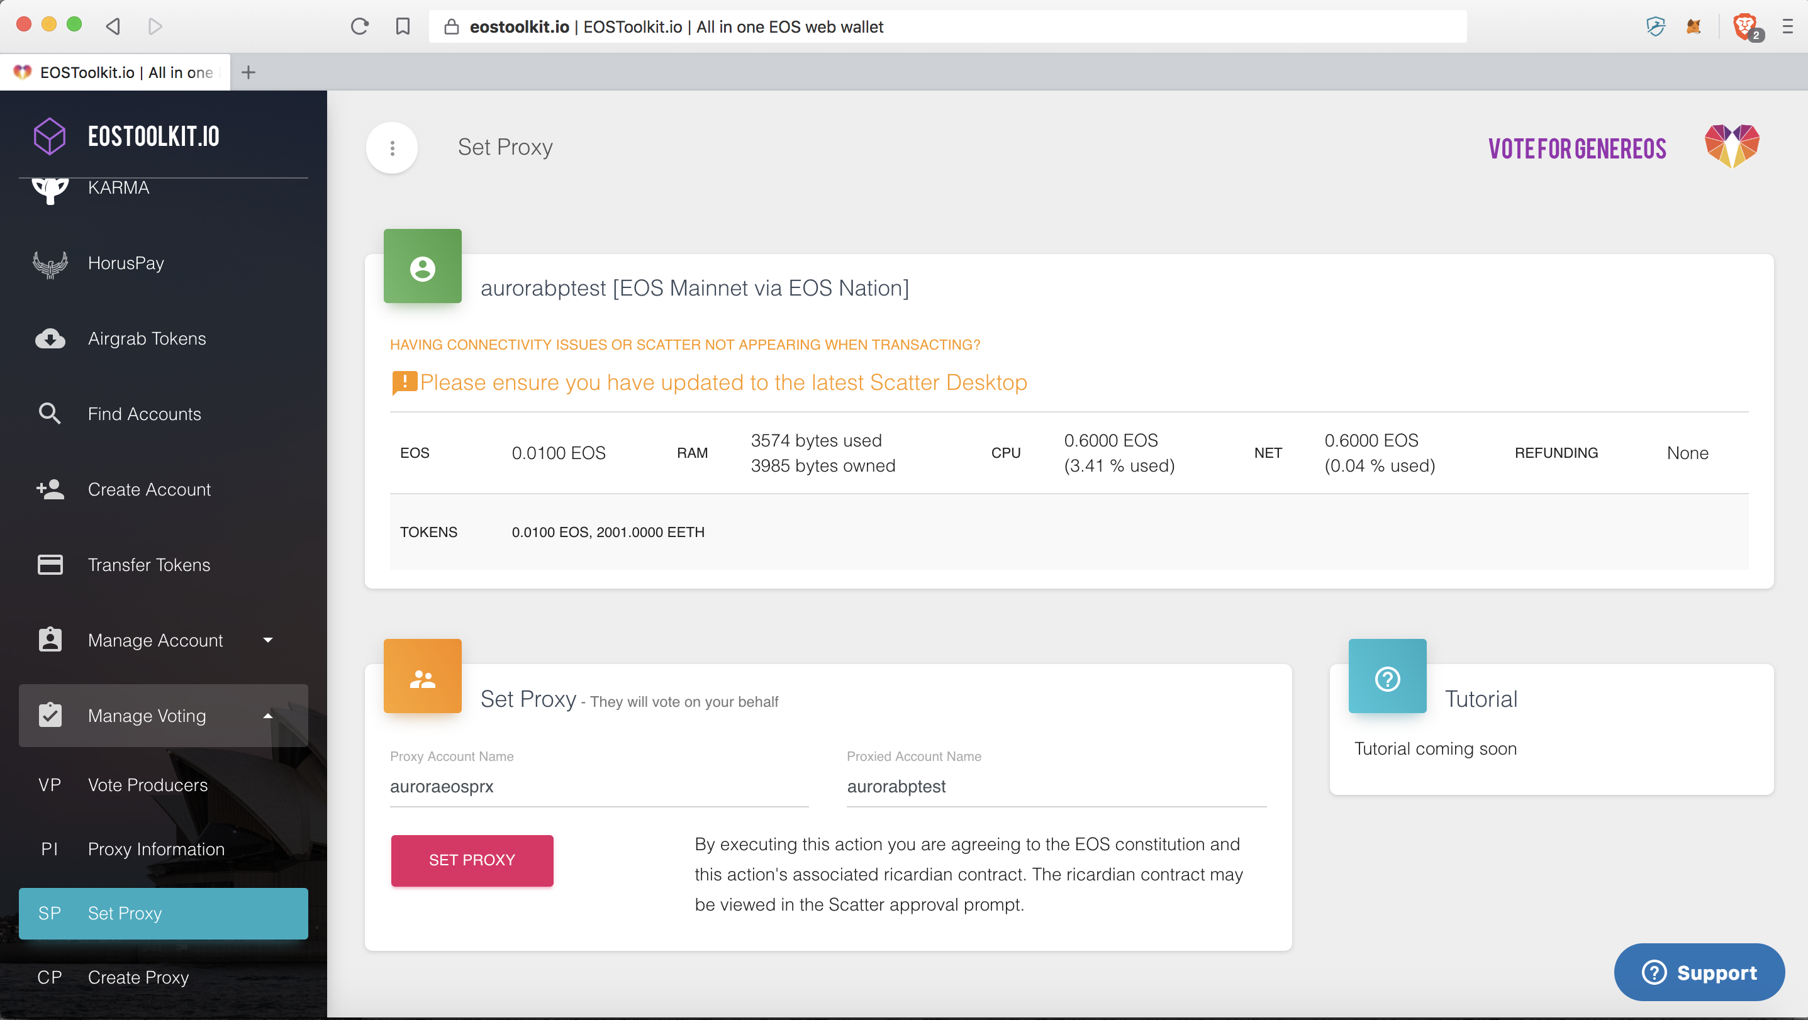
Task: Click the Tutorial coming soon text
Action: 1436,748
